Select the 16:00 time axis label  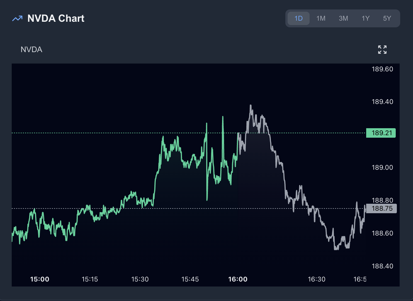[x=238, y=279]
